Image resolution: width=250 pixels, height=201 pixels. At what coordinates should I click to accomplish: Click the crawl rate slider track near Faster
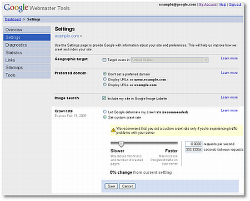pos(172,143)
